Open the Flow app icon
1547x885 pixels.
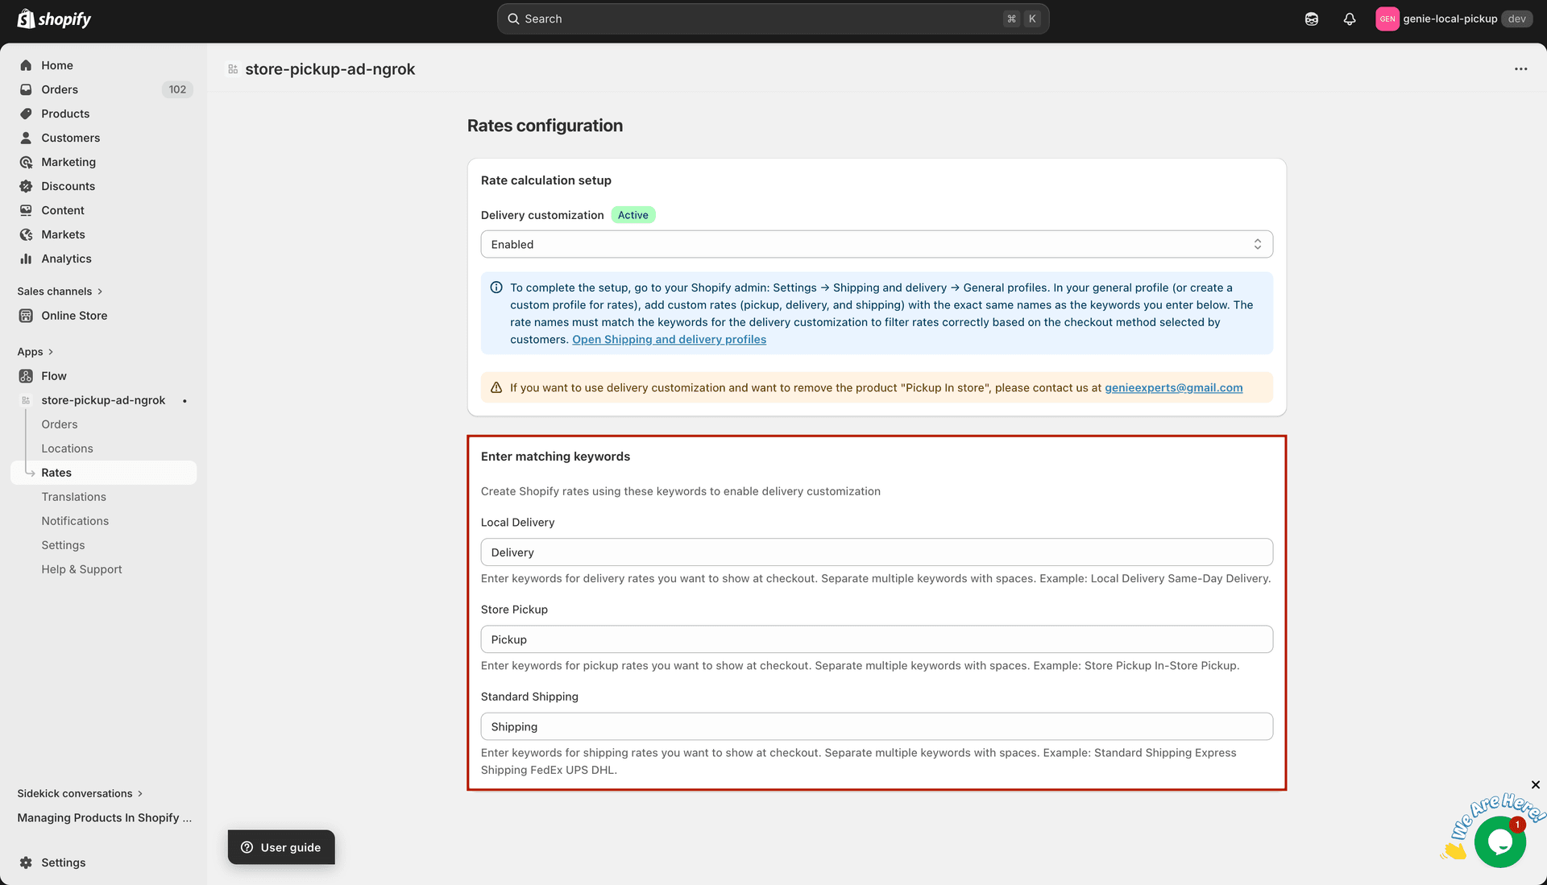click(26, 376)
